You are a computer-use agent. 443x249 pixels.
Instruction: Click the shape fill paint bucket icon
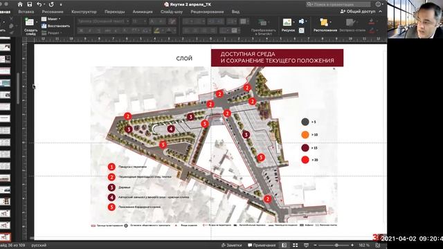[x=372, y=21]
